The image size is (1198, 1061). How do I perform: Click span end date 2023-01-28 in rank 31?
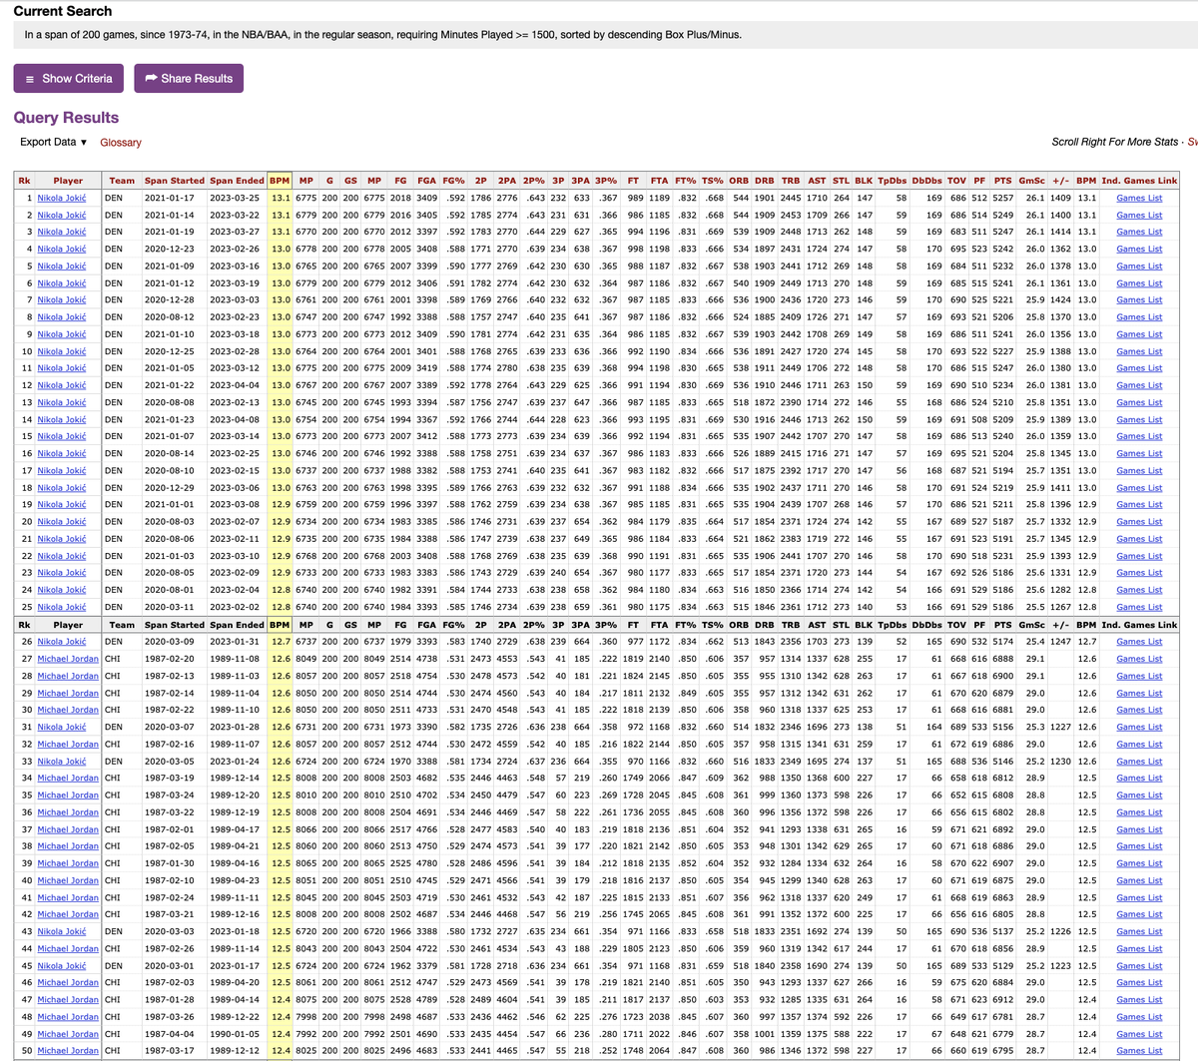235,728
